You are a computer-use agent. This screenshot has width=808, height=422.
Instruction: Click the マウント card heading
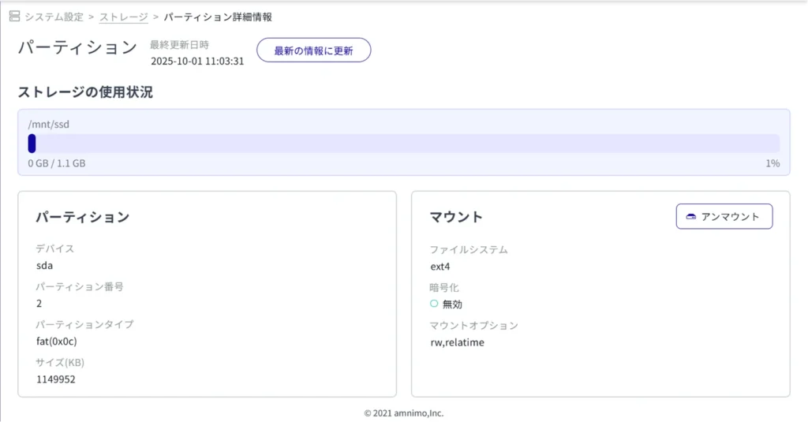(456, 217)
